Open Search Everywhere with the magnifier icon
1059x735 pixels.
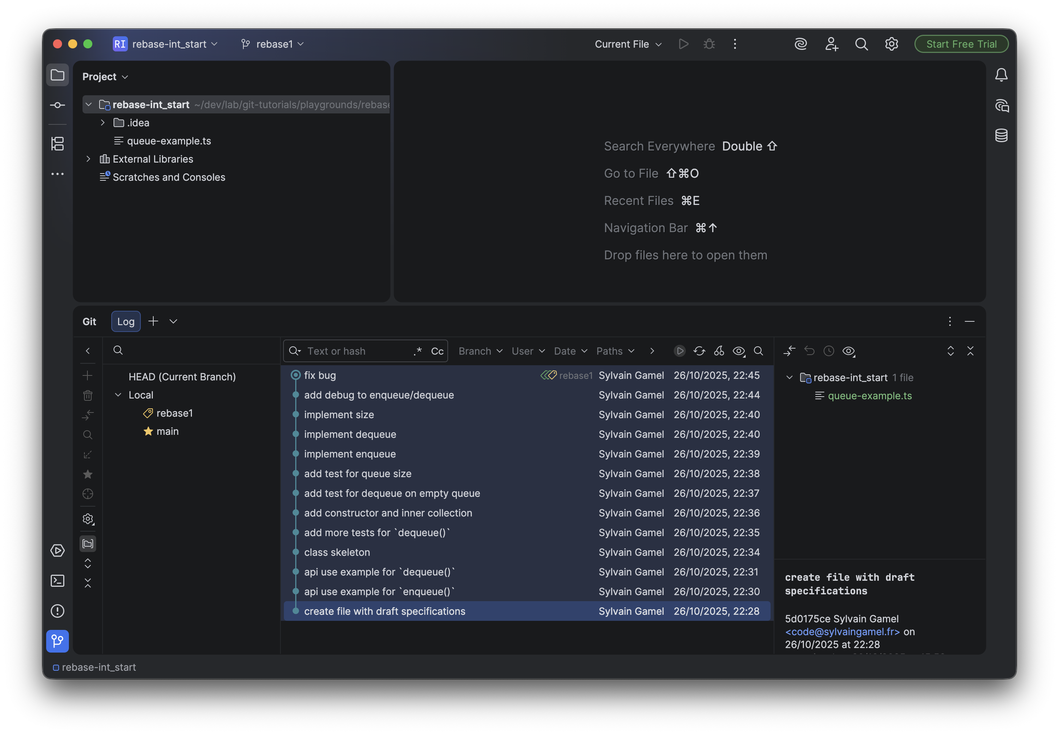coord(861,44)
